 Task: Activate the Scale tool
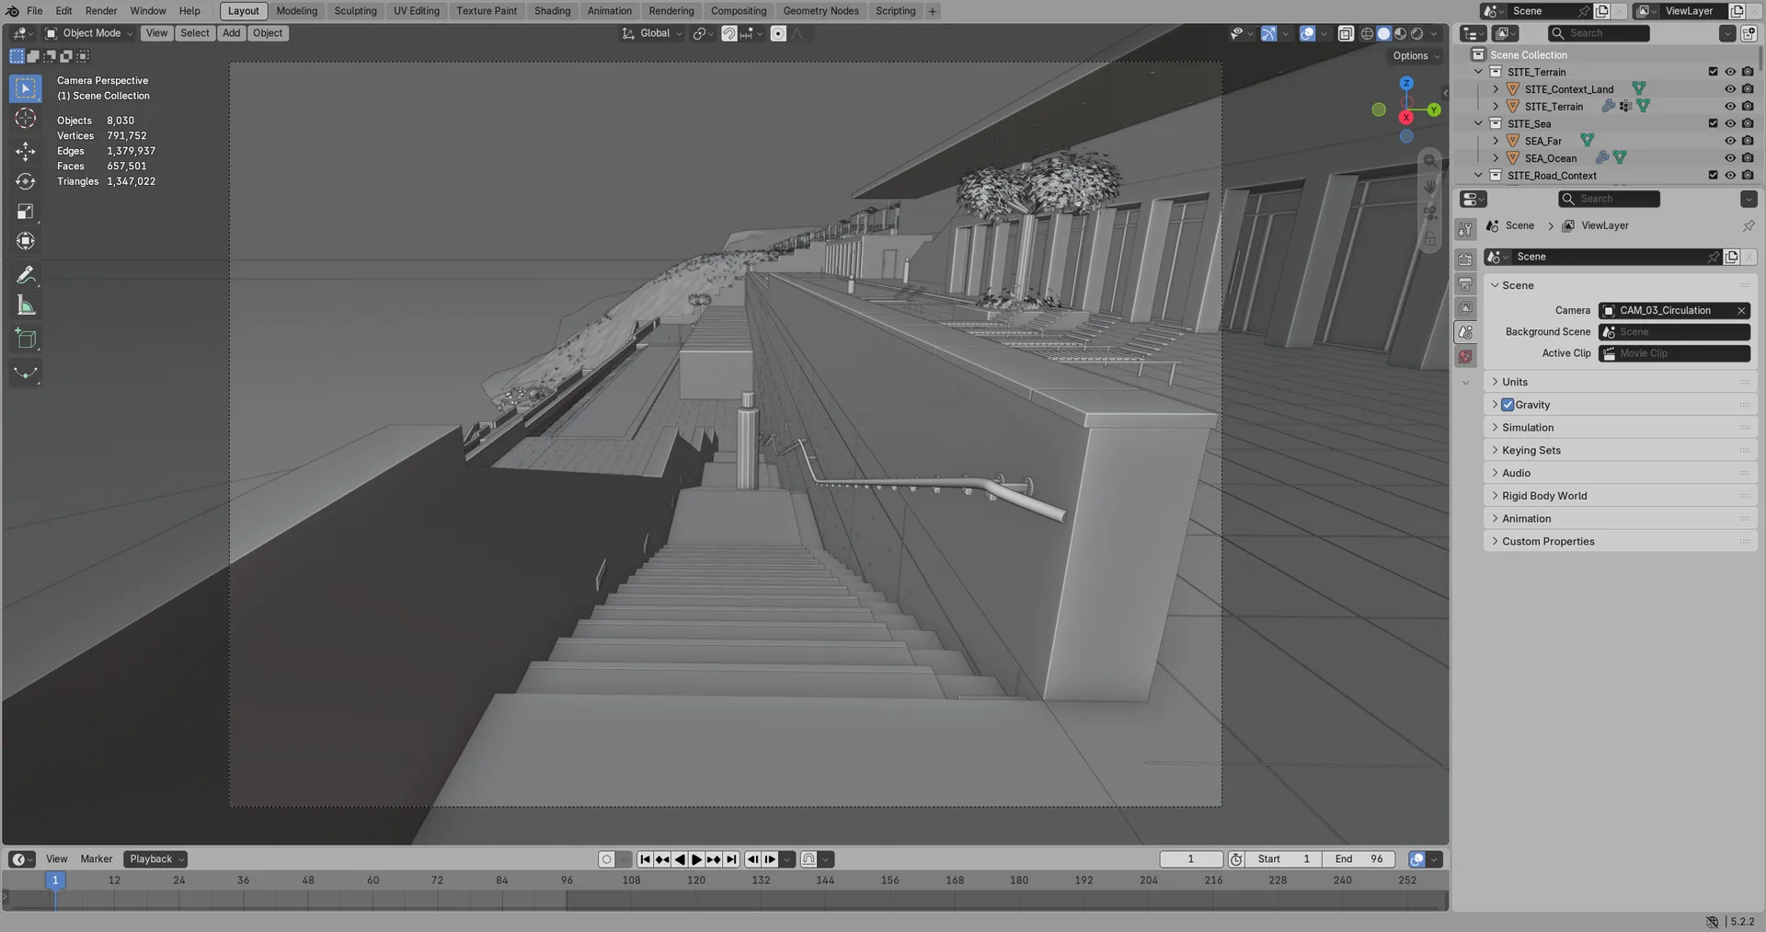point(26,212)
